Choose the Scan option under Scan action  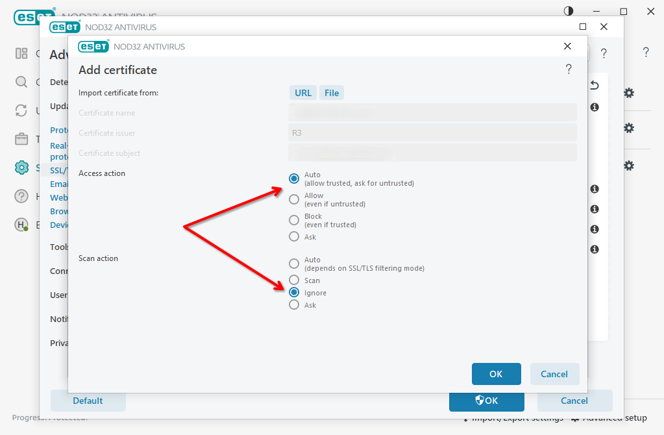tap(294, 280)
